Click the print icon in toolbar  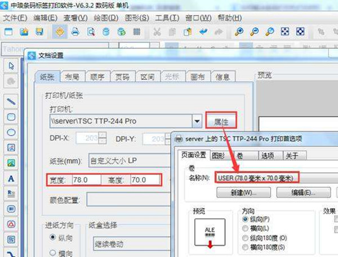click(74, 32)
